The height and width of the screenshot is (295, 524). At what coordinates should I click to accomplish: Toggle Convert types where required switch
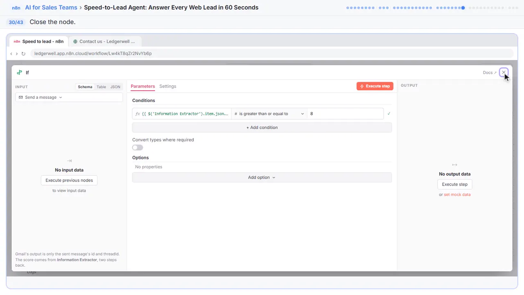[x=138, y=147]
